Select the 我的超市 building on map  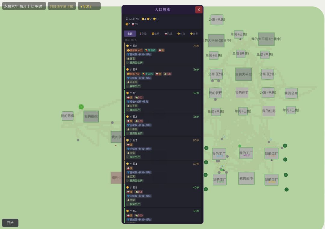246,178
